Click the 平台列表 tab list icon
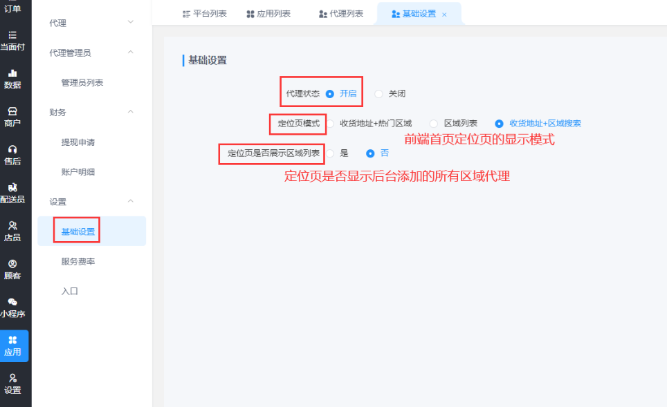This screenshot has height=407, width=667. (186, 14)
